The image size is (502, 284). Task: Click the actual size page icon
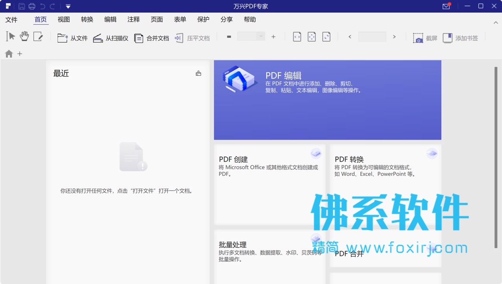(326, 37)
